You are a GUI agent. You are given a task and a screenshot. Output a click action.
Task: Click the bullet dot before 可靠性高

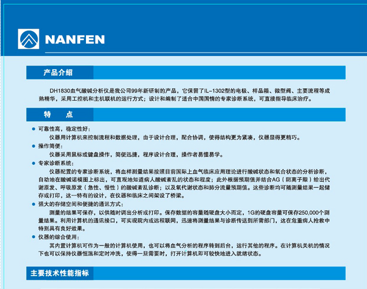(34, 128)
